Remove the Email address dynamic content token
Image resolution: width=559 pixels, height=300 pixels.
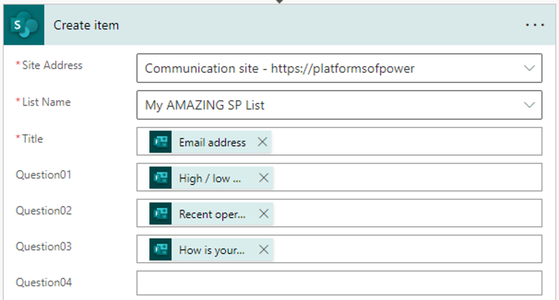262,142
